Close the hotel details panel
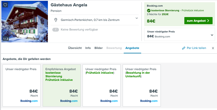 coord(213,48)
